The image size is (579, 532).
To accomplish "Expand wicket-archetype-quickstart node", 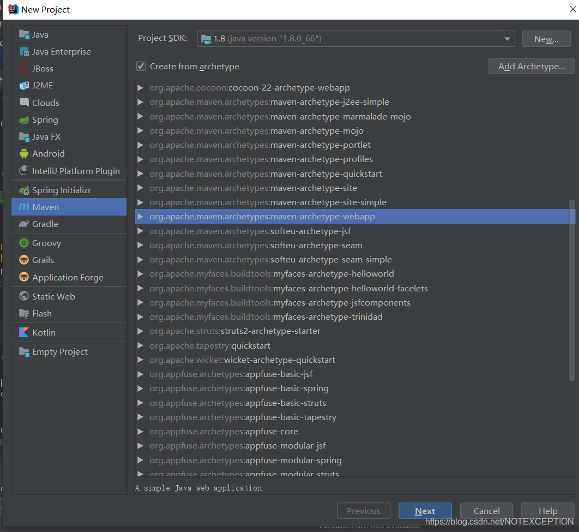I will point(140,360).
